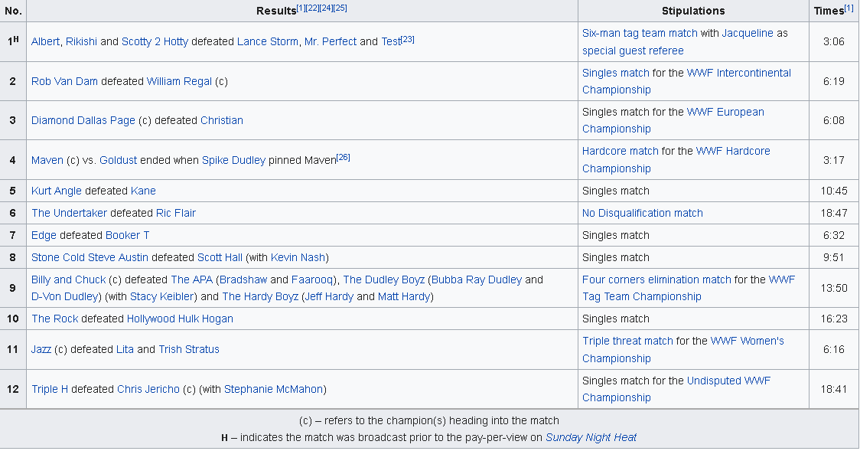Open the Six-man tag team match link
Viewport: 860px width, 451px height.
coord(640,34)
